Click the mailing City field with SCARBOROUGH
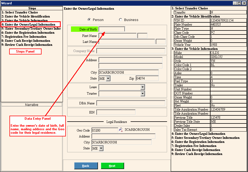Viewport: 248px width, 172px height. pyautogui.click(x=128, y=72)
